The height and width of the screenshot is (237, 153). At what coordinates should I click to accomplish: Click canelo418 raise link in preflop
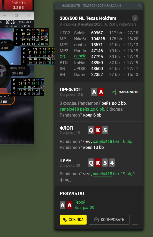click(82, 109)
